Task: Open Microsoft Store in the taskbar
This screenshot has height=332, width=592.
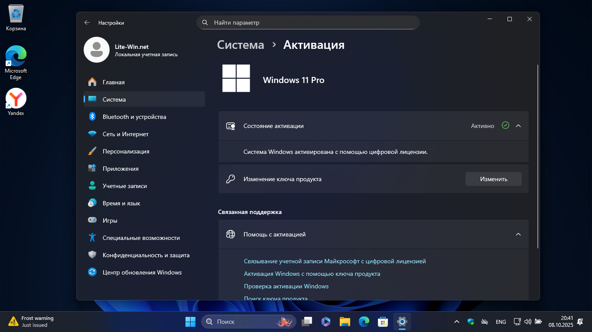Action: (383, 322)
